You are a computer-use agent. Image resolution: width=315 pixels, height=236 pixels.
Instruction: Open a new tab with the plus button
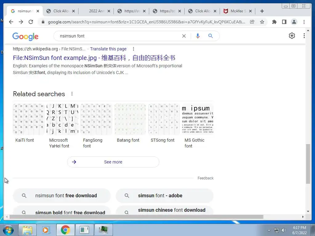coord(262,11)
